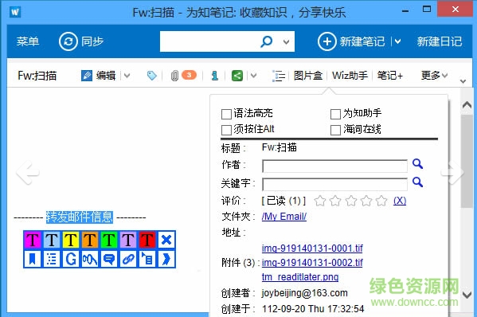Open attachments paperclip icon
Image resolution: width=477 pixels, height=317 pixels.
pyautogui.click(x=174, y=76)
